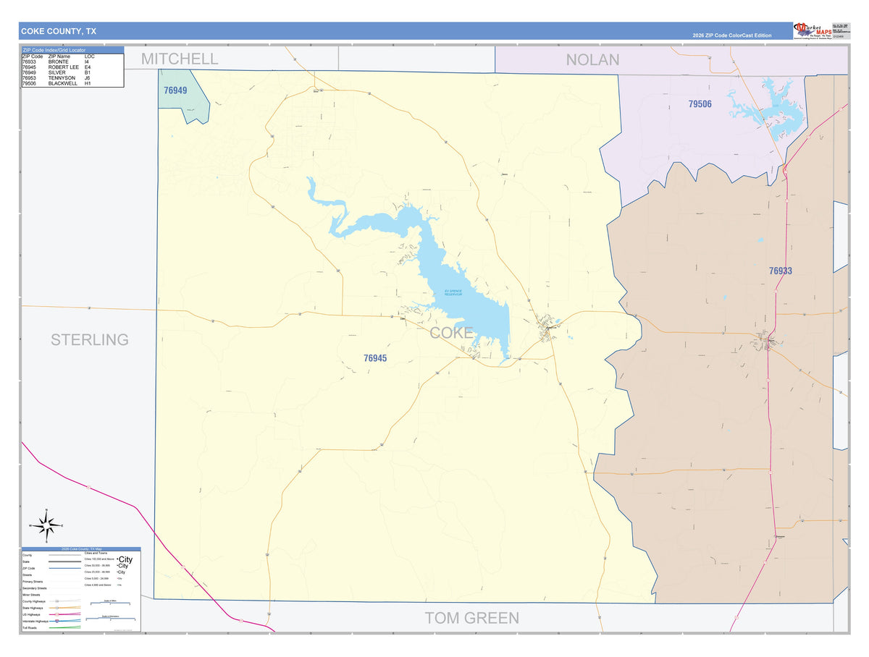The height and width of the screenshot is (657, 869).
Task: Click the EV Spence Reservoir label
Action: click(453, 292)
